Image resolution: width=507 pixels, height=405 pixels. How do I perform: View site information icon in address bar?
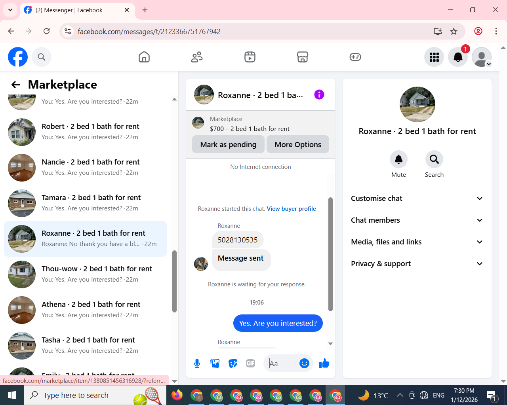tap(68, 31)
